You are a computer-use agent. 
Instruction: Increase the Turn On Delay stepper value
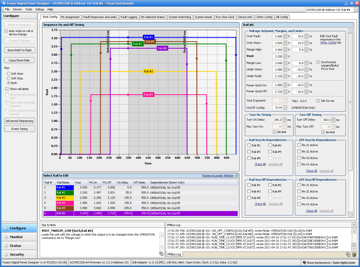tap(284, 119)
